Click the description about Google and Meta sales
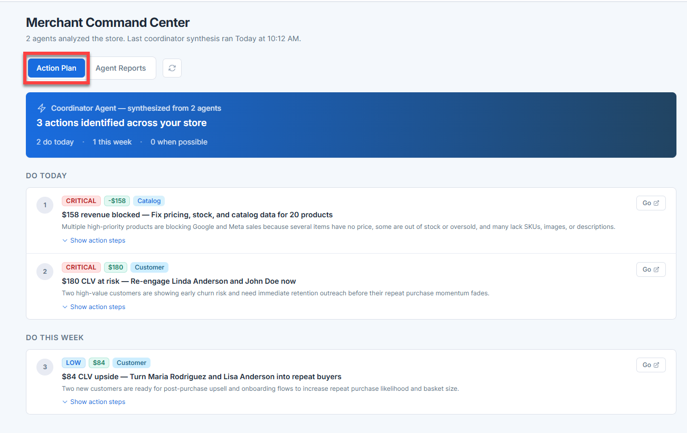The height and width of the screenshot is (433, 687). click(x=338, y=227)
